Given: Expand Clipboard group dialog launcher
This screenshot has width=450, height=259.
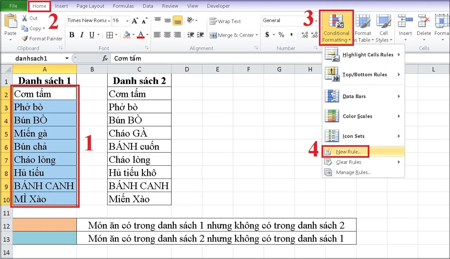Looking at the screenshot, I should click(61, 48).
